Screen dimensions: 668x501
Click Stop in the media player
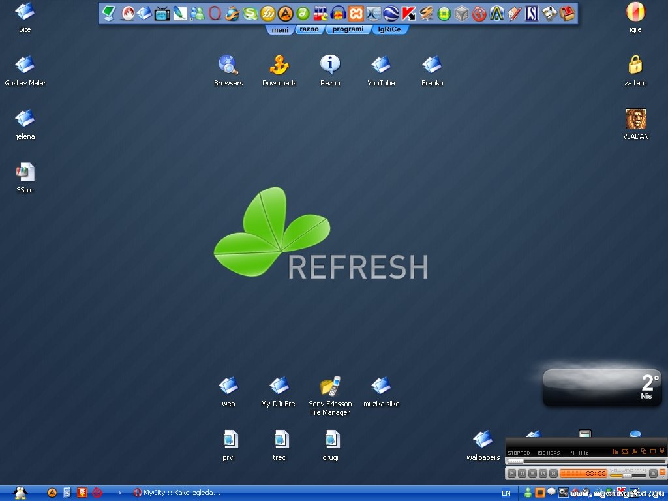coord(532,473)
